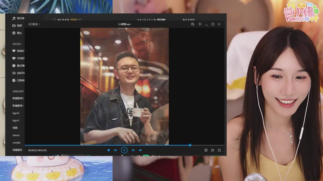Select playlist 新建歌单1

(18, 106)
